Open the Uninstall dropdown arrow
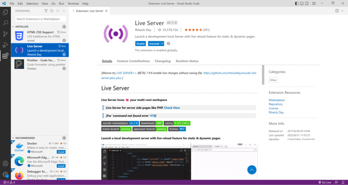348x185 pixels. [x=162, y=44]
